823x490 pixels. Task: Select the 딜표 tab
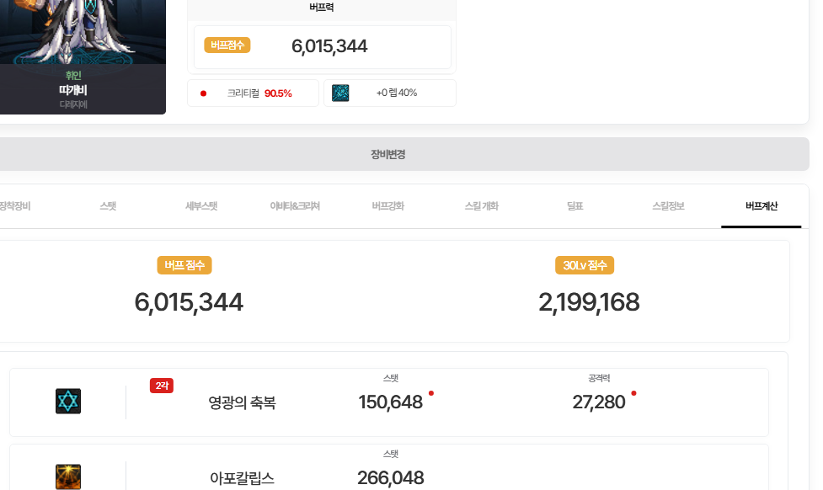point(574,206)
